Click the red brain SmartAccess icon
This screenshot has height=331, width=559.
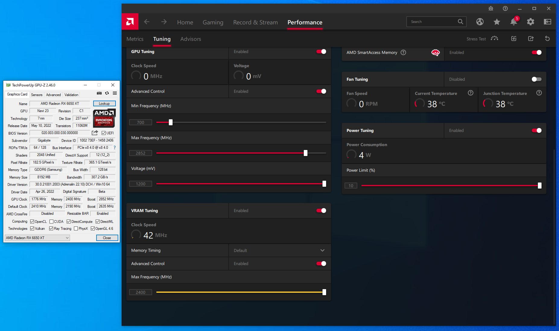[x=435, y=53]
